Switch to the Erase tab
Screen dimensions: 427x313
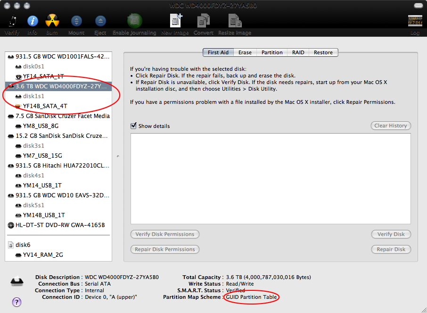[245, 52]
